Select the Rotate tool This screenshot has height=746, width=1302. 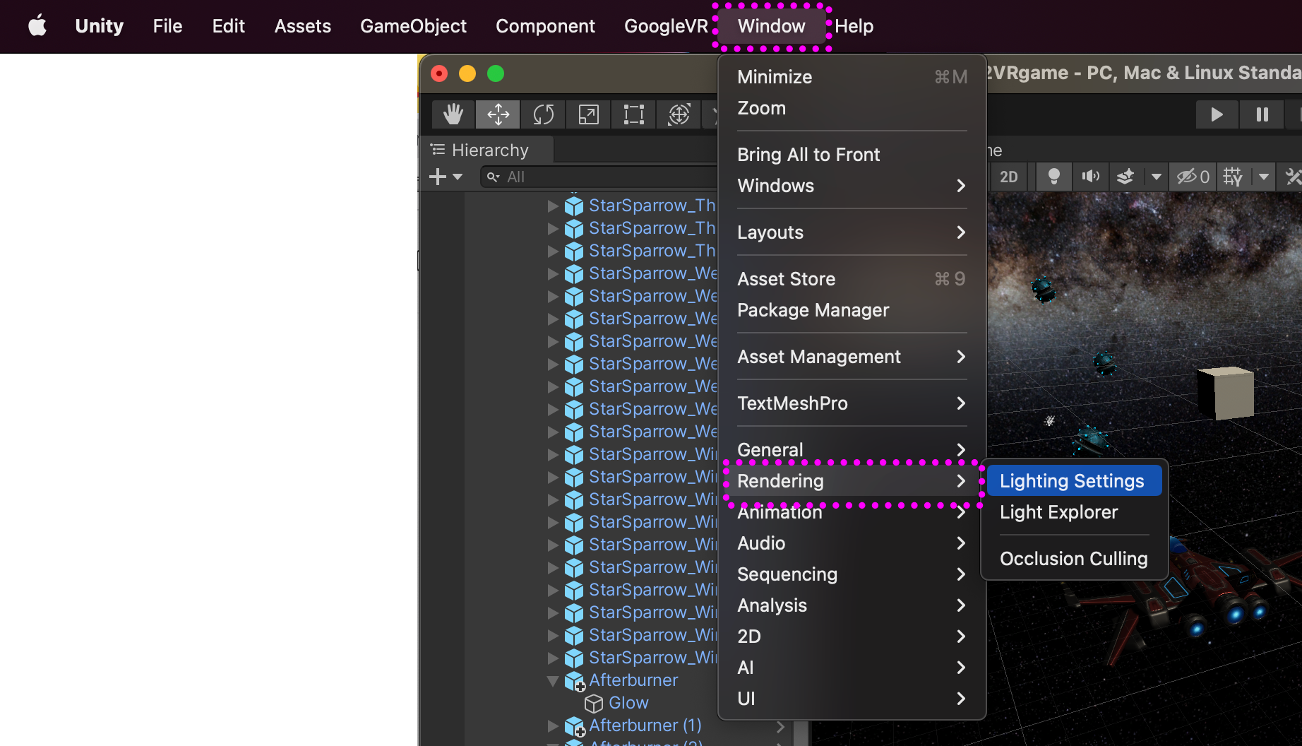[543, 114]
